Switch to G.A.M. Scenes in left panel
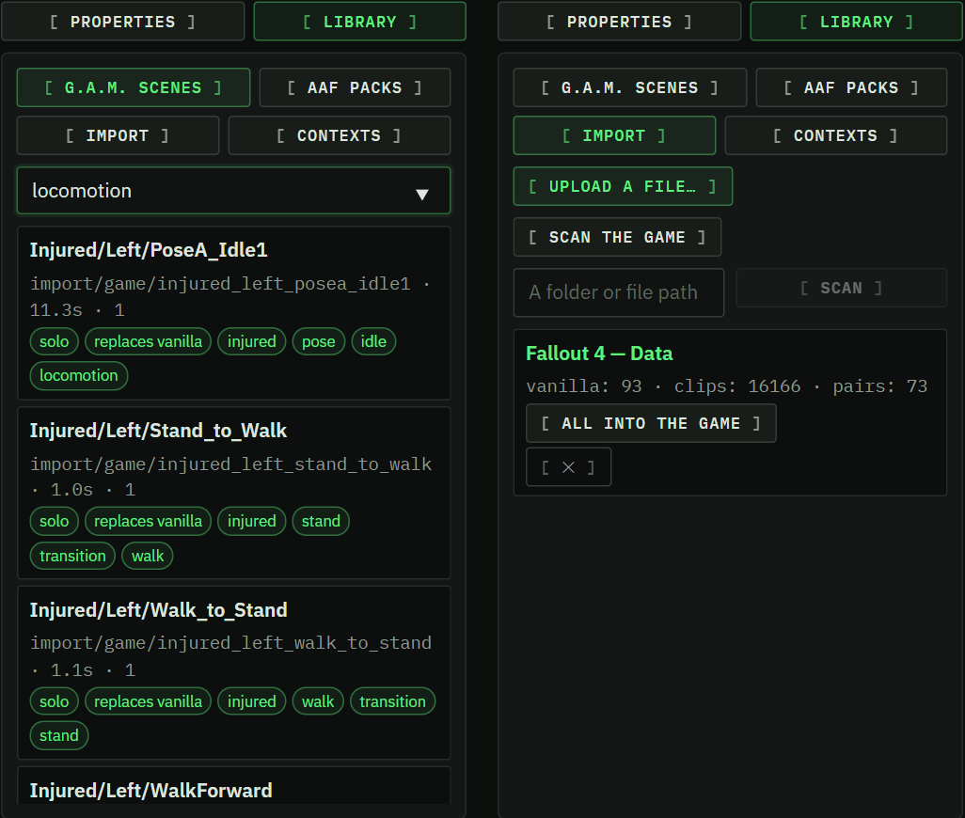Image resolution: width=965 pixels, height=818 pixels. click(134, 87)
